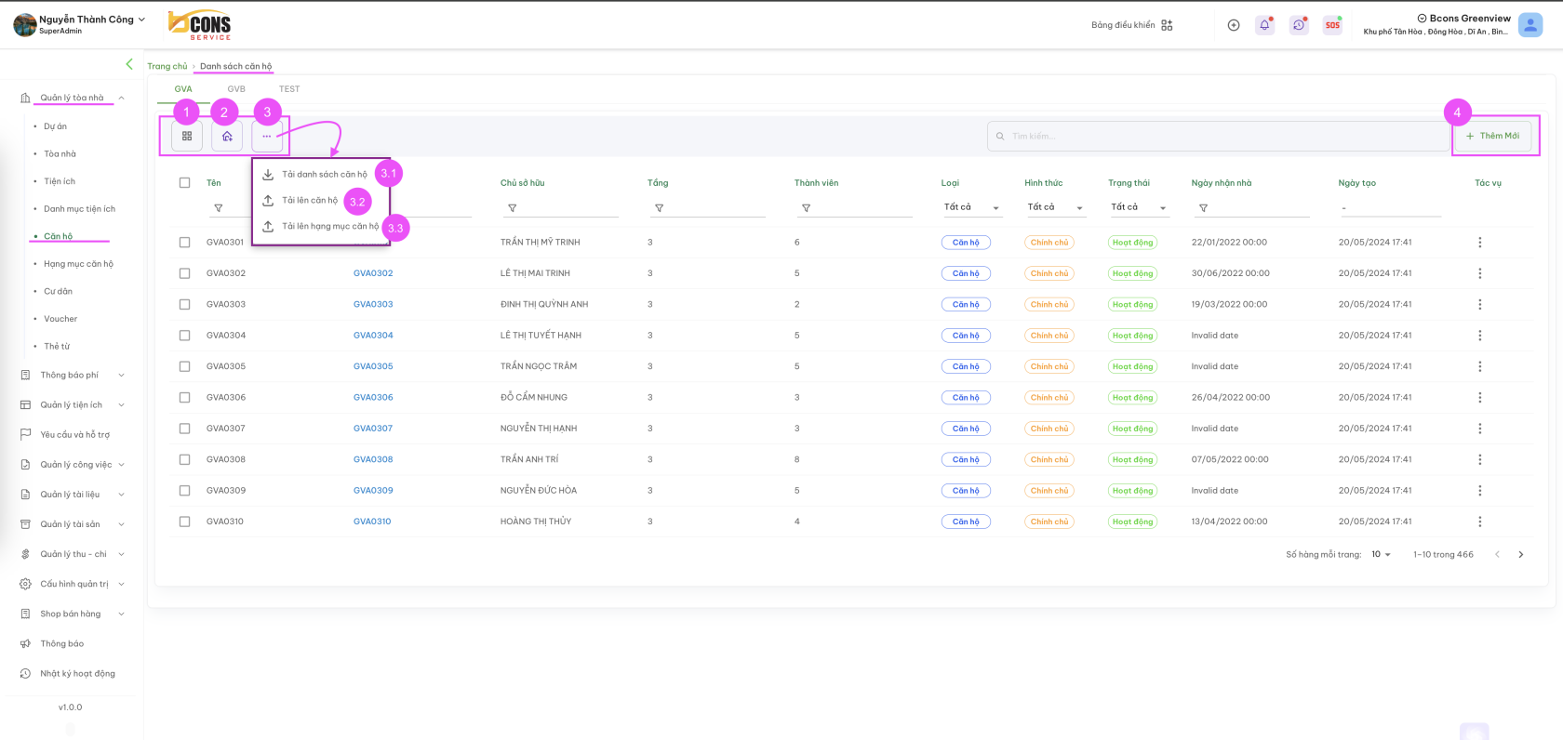This screenshot has height=740, width=1563.
Task: Expand the Quản lý thu - chi menu
Action: click(73, 554)
